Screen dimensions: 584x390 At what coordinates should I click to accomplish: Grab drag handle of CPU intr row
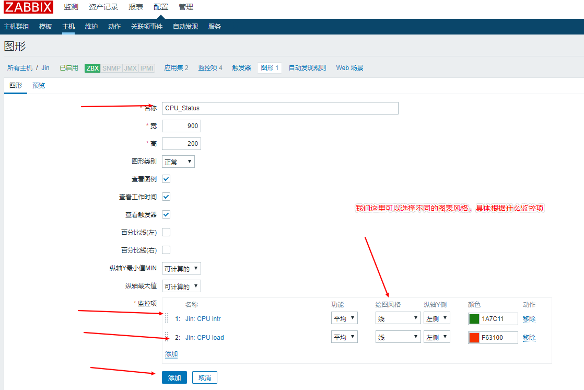pyautogui.click(x=167, y=318)
